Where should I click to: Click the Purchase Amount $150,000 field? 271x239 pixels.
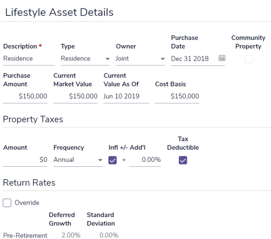click(x=25, y=96)
